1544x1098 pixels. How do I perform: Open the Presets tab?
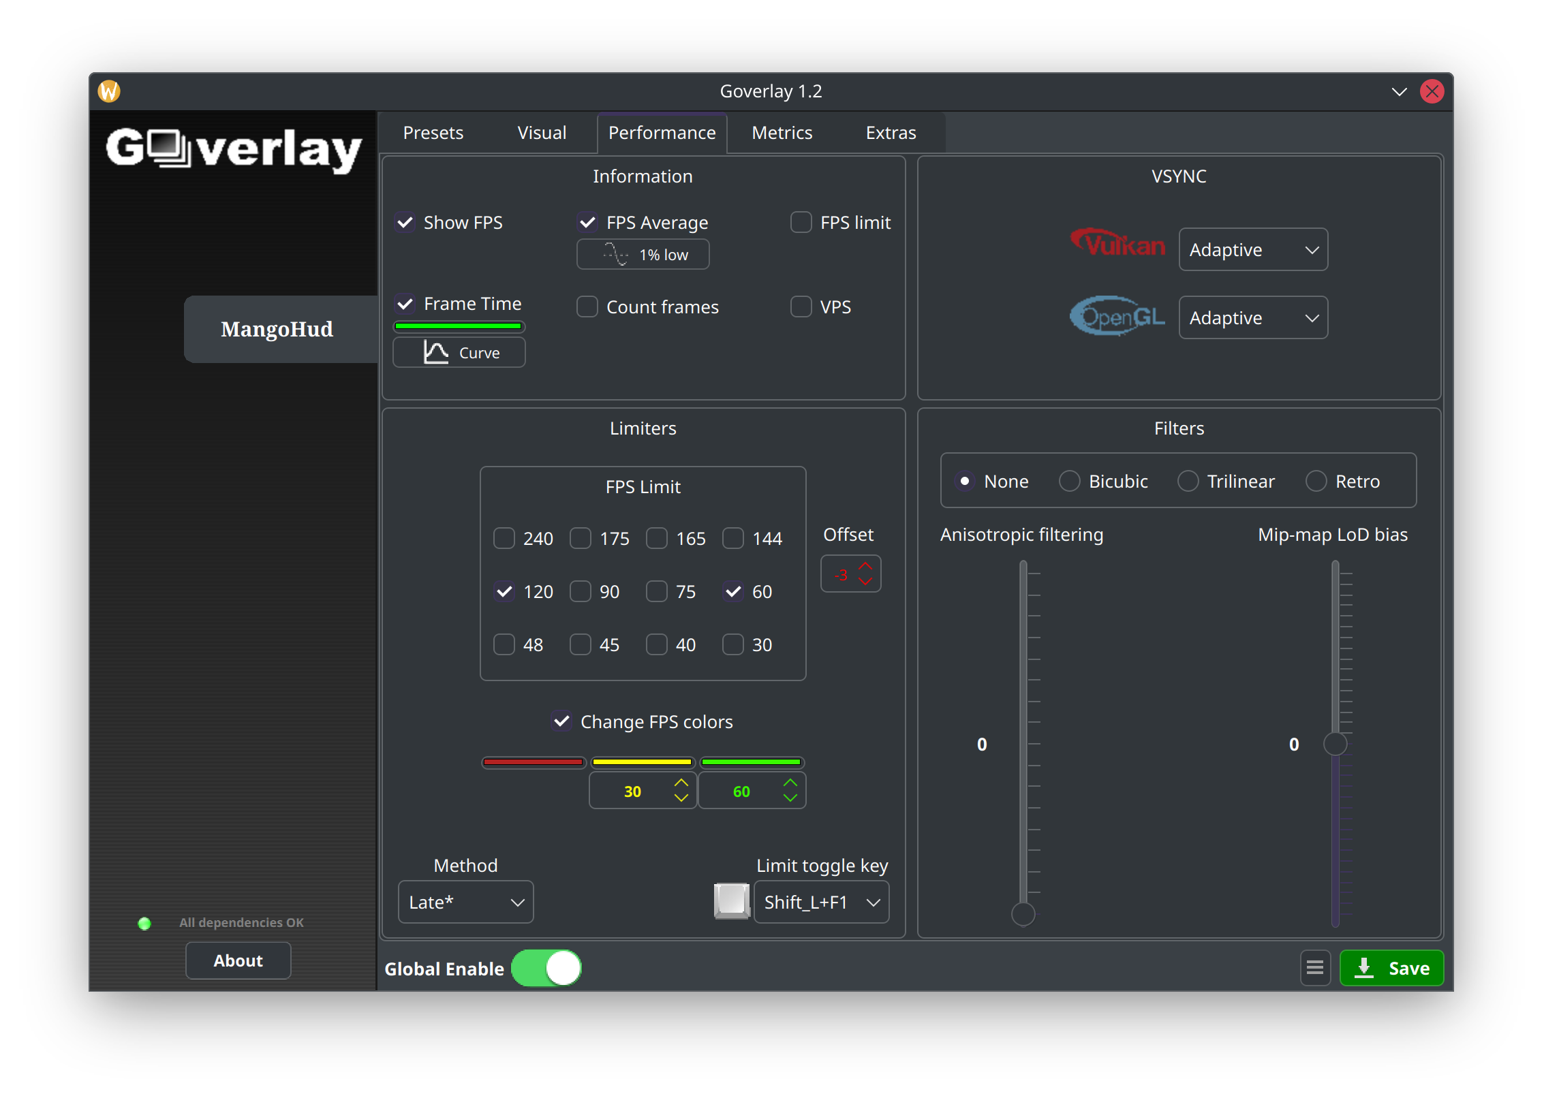[x=433, y=133]
